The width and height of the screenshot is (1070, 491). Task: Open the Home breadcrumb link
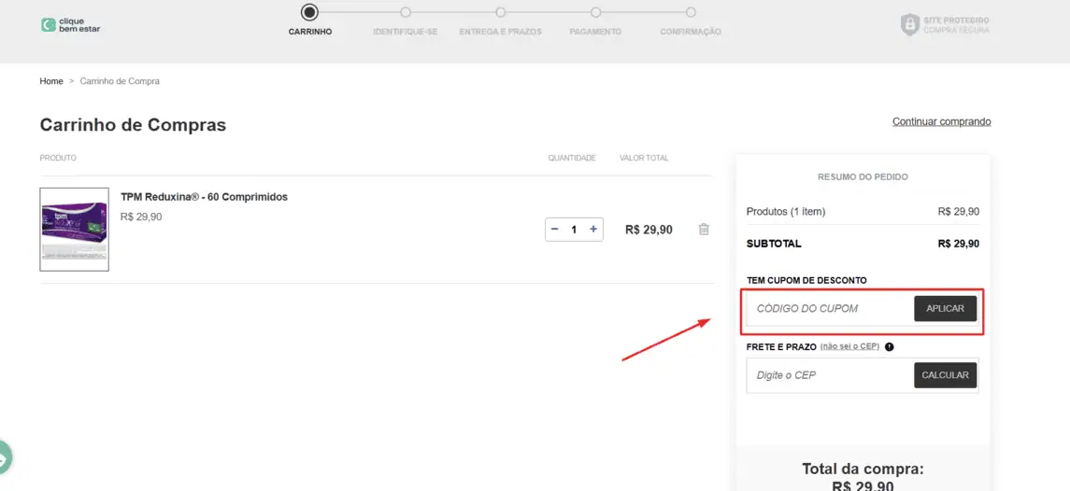tap(51, 81)
